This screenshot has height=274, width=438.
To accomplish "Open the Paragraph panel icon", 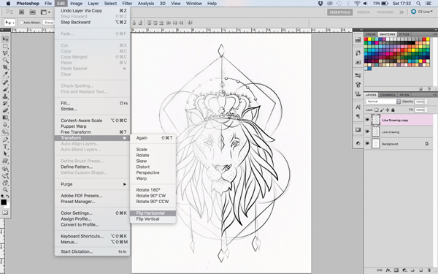I will 358,116.
